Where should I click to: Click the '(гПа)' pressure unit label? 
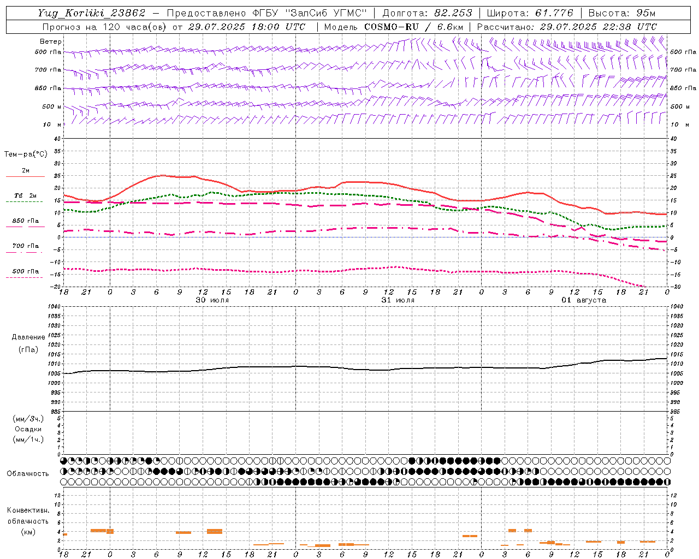[28, 349]
